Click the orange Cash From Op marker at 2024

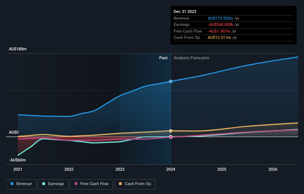point(171,131)
